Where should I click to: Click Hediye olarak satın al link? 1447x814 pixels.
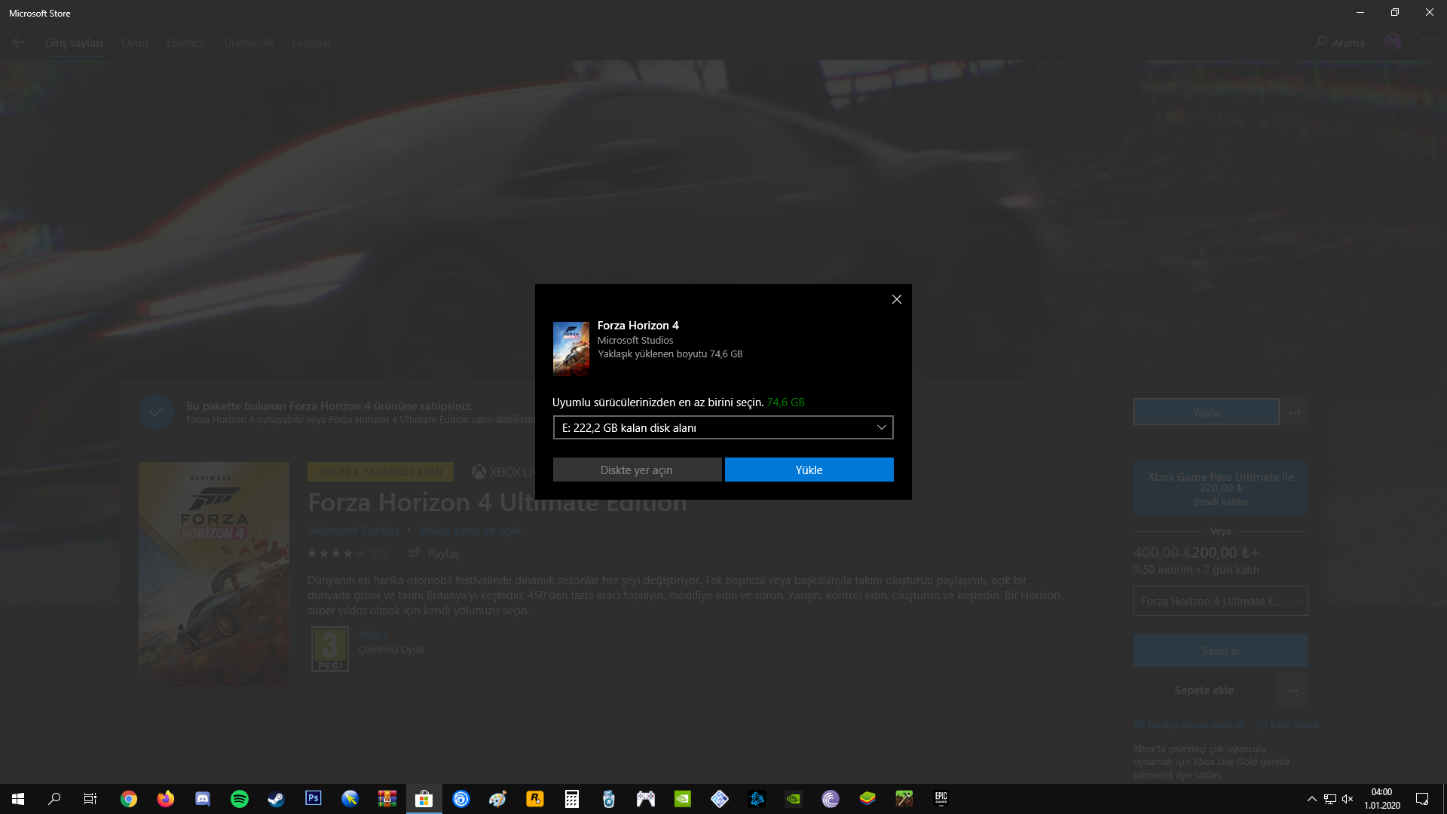point(1189,725)
